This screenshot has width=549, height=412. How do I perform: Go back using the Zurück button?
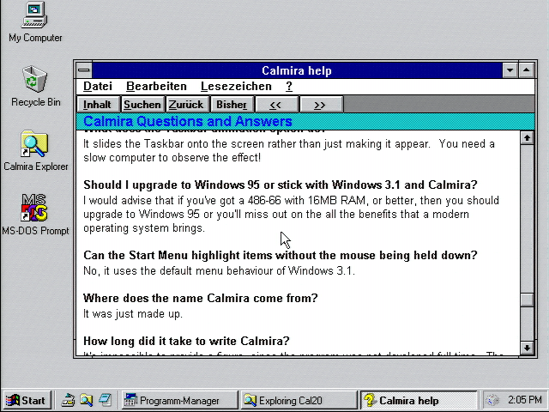(186, 105)
